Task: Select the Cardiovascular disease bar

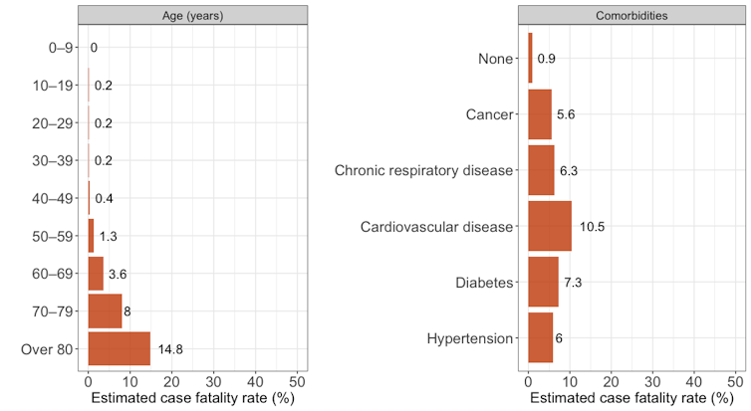Action: click(x=550, y=226)
